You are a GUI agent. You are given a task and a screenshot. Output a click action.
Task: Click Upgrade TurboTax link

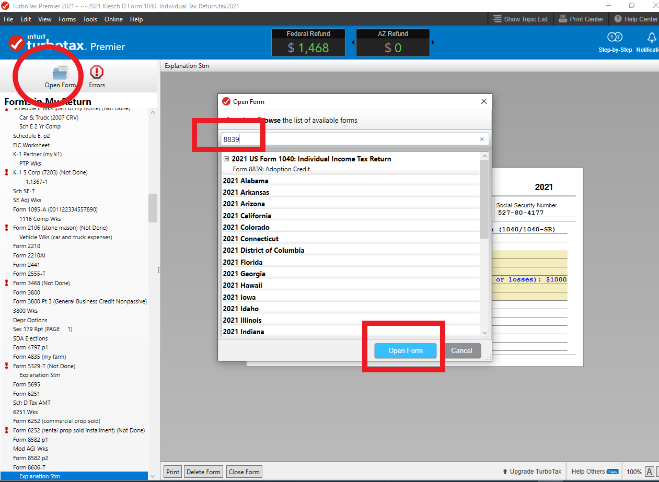tap(531, 472)
